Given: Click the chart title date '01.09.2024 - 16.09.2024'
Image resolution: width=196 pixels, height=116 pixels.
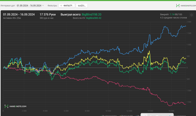Looking at the screenshot, I should tap(19, 15).
